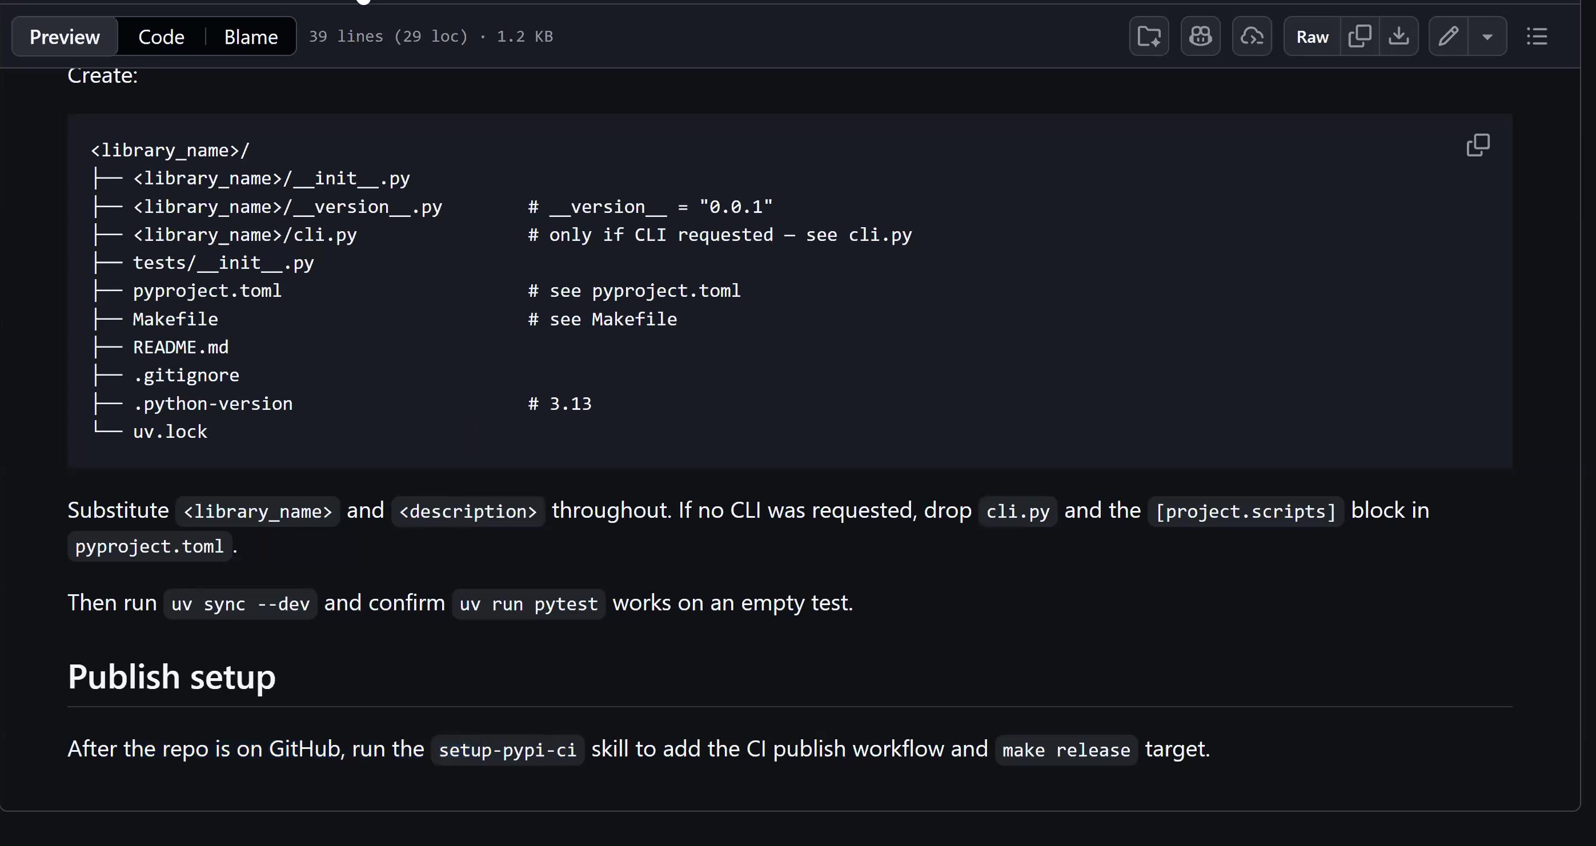Switch to the Code tab

(x=161, y=37)
